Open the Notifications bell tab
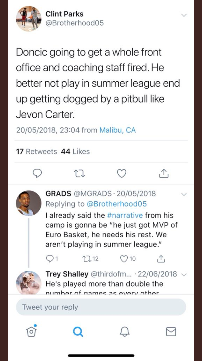This screenshot has width=202, height=361. (x=124, y=331)
